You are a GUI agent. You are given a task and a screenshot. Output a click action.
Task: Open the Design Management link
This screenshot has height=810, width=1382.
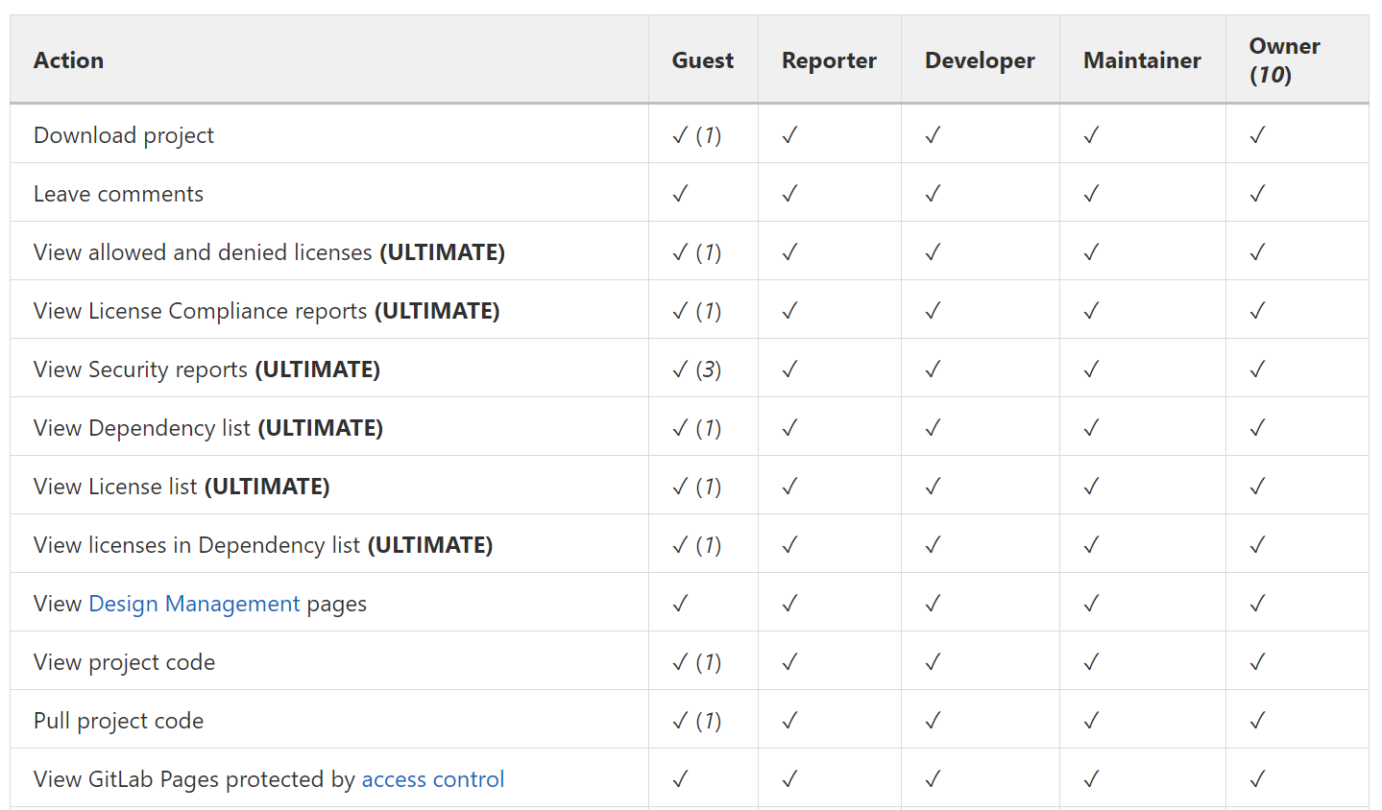coord(194,604)
